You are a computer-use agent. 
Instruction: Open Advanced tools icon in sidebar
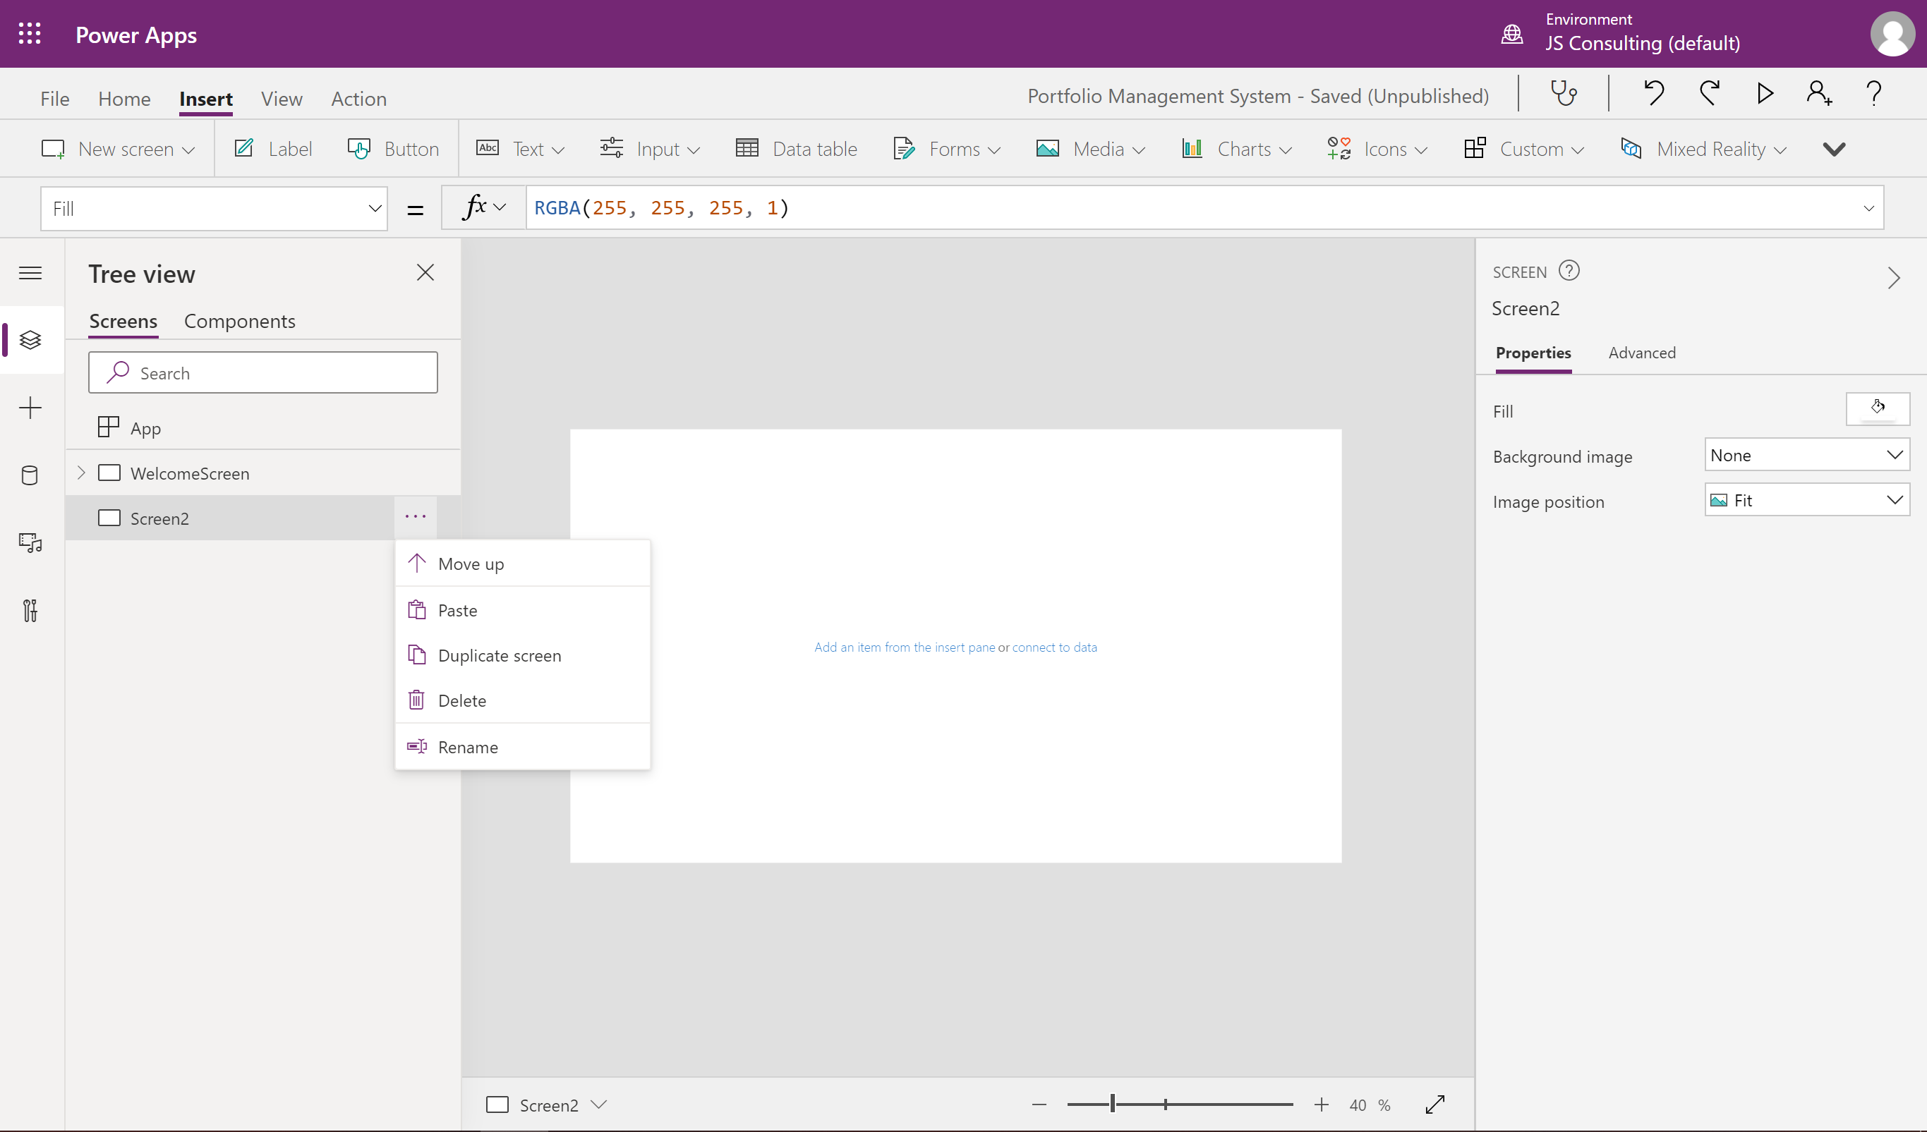30,611
